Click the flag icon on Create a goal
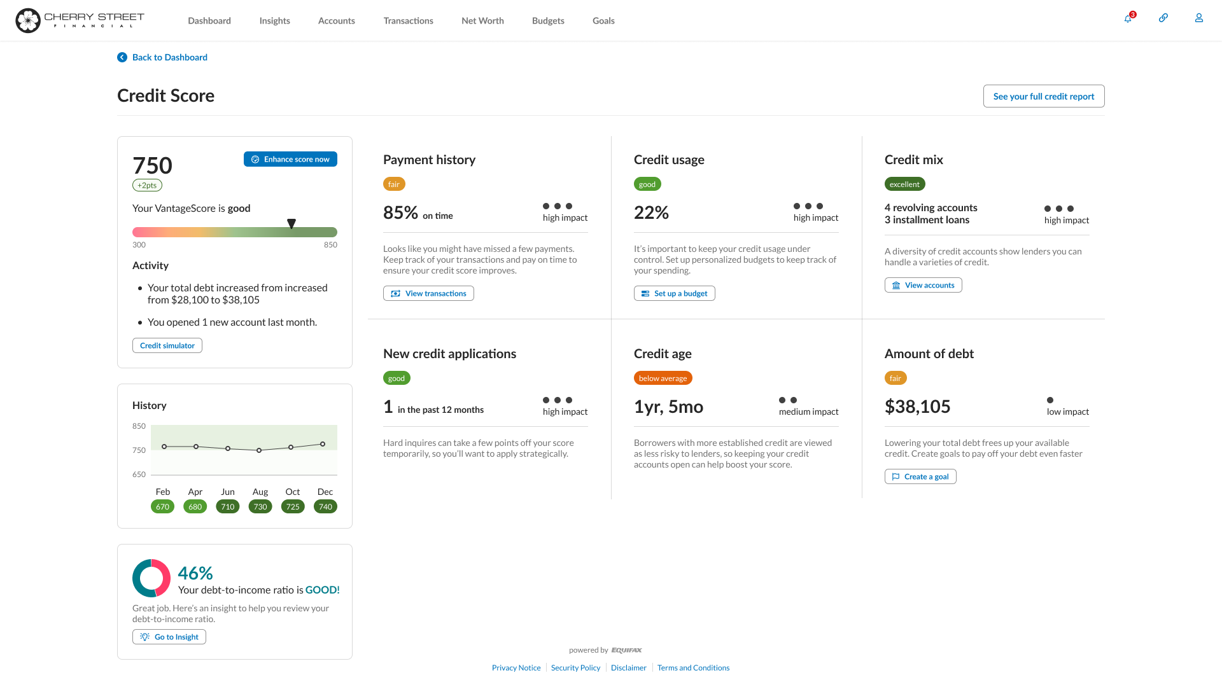1222x687 pixels. 895,476
